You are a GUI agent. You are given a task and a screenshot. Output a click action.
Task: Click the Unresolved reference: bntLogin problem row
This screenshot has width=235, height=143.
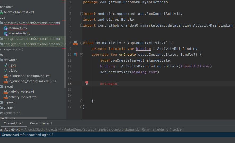pyautogui.click(x=118, y=135)
